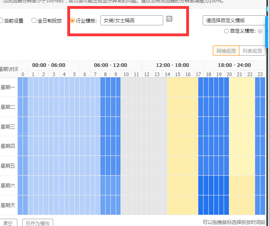Click the 星期五 row label
The image size is (270, 226).
8,166
